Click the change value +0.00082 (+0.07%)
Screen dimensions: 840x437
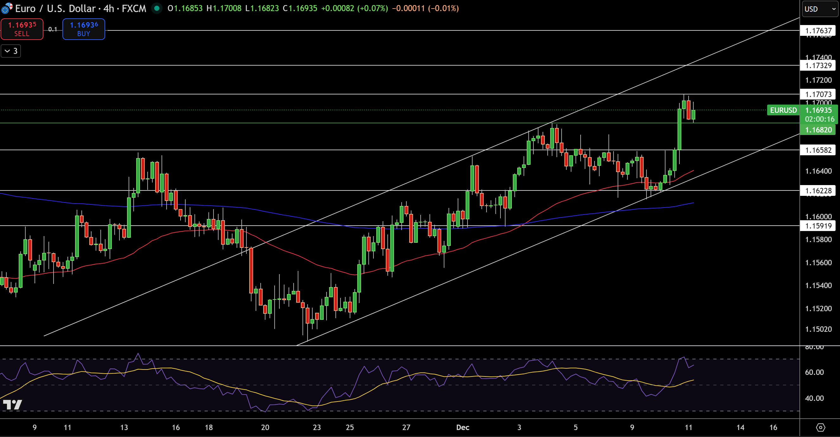pyautogui.click(x=354, y=8)
